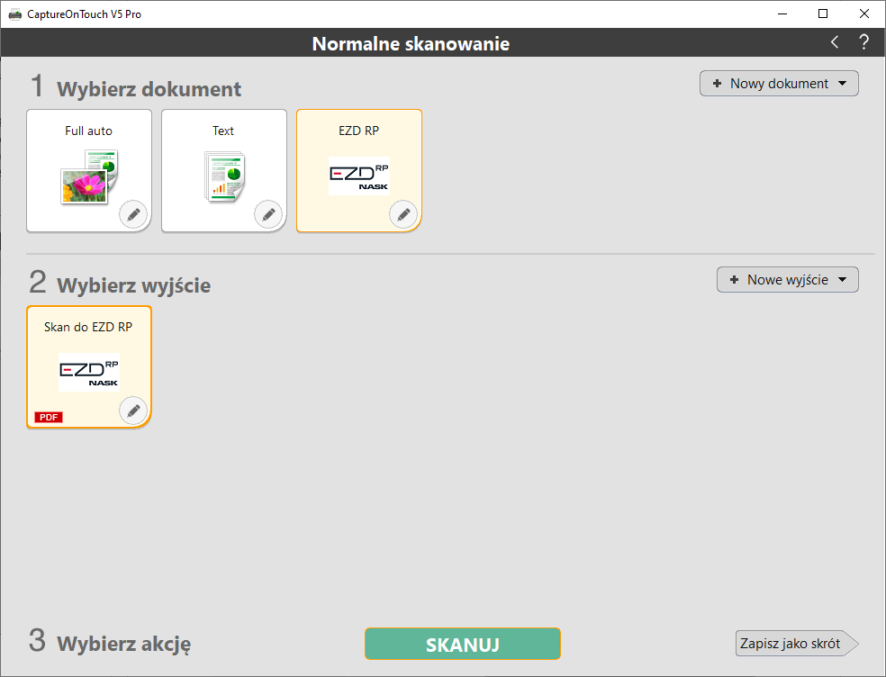Go back using the header arrow
Viewport: 886px width, 677px height.
[835, 42]
